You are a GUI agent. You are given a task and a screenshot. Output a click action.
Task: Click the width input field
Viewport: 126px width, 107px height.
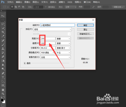48,39
